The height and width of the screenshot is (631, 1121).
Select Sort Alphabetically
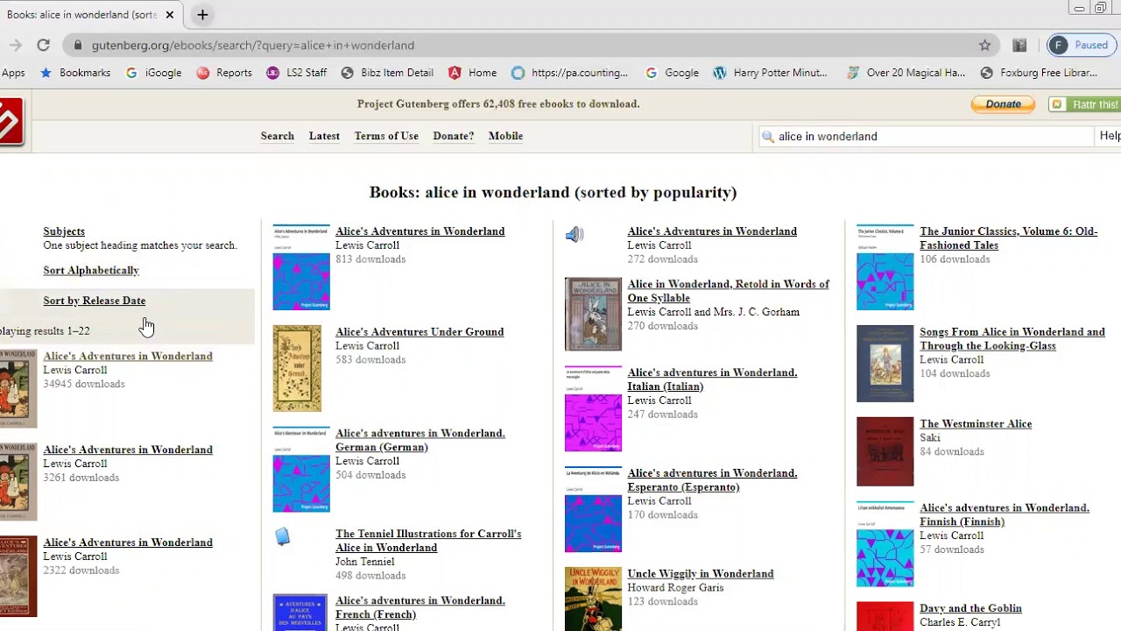91,271
